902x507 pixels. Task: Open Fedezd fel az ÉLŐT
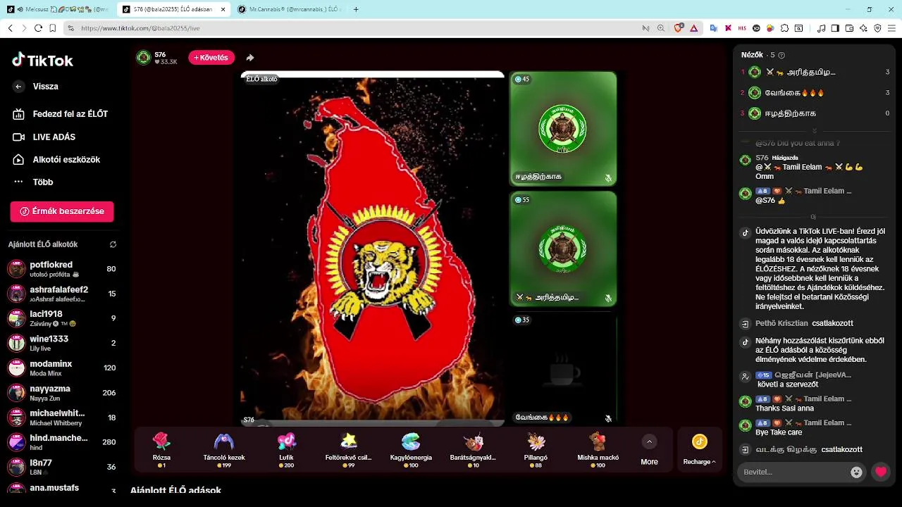coord(60,113)
